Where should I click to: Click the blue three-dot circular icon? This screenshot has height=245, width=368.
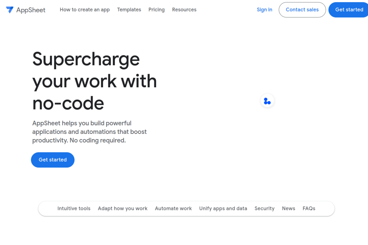click(x=267, y=101)
